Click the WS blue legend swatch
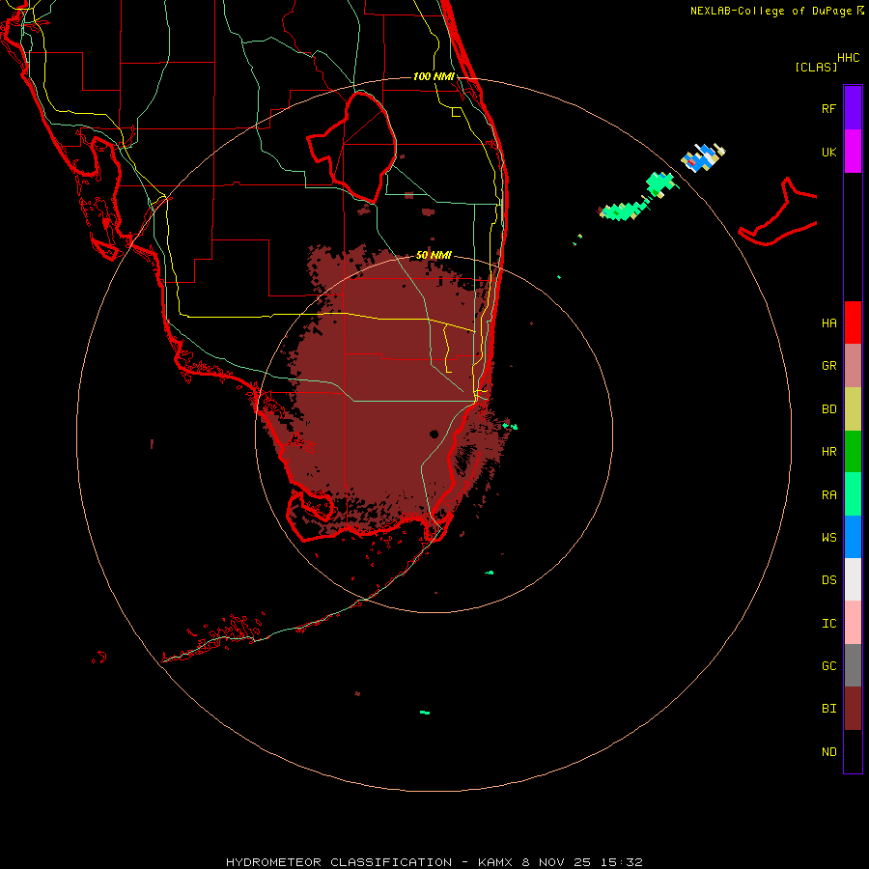 coord(853,537)
